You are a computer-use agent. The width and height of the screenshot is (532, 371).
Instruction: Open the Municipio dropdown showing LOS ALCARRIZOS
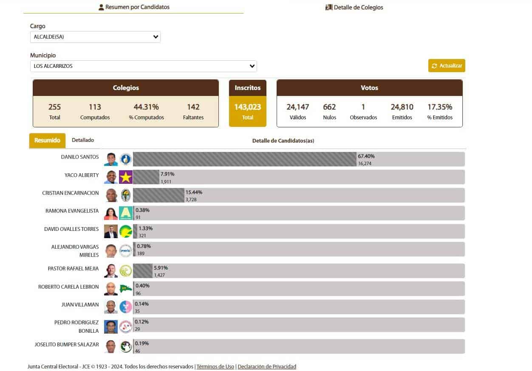143,66
